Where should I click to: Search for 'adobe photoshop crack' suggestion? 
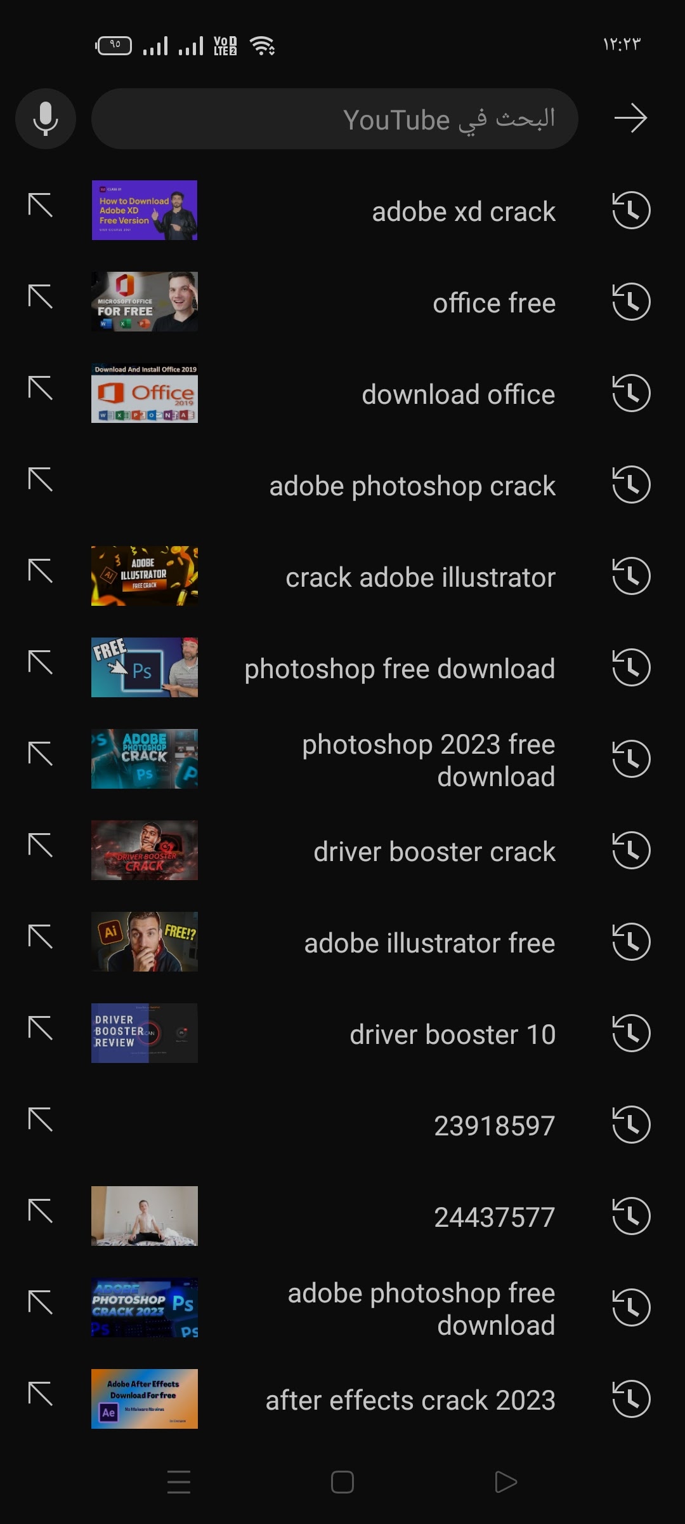pos(412,486)
